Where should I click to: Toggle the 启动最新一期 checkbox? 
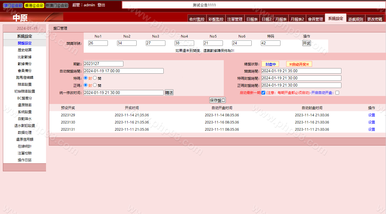pos(263,93)
